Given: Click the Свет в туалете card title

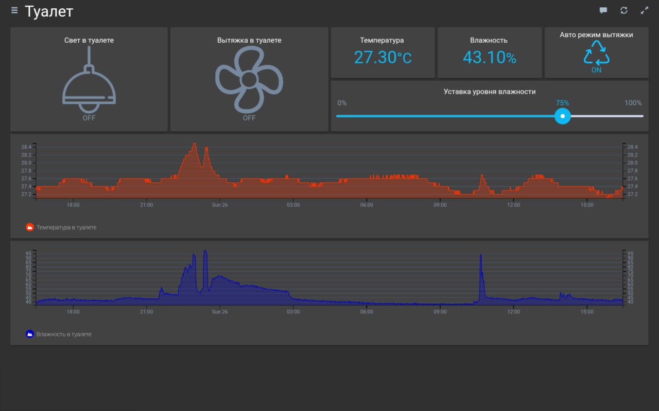Looking at the screenshot, I should tap(89, 40).
